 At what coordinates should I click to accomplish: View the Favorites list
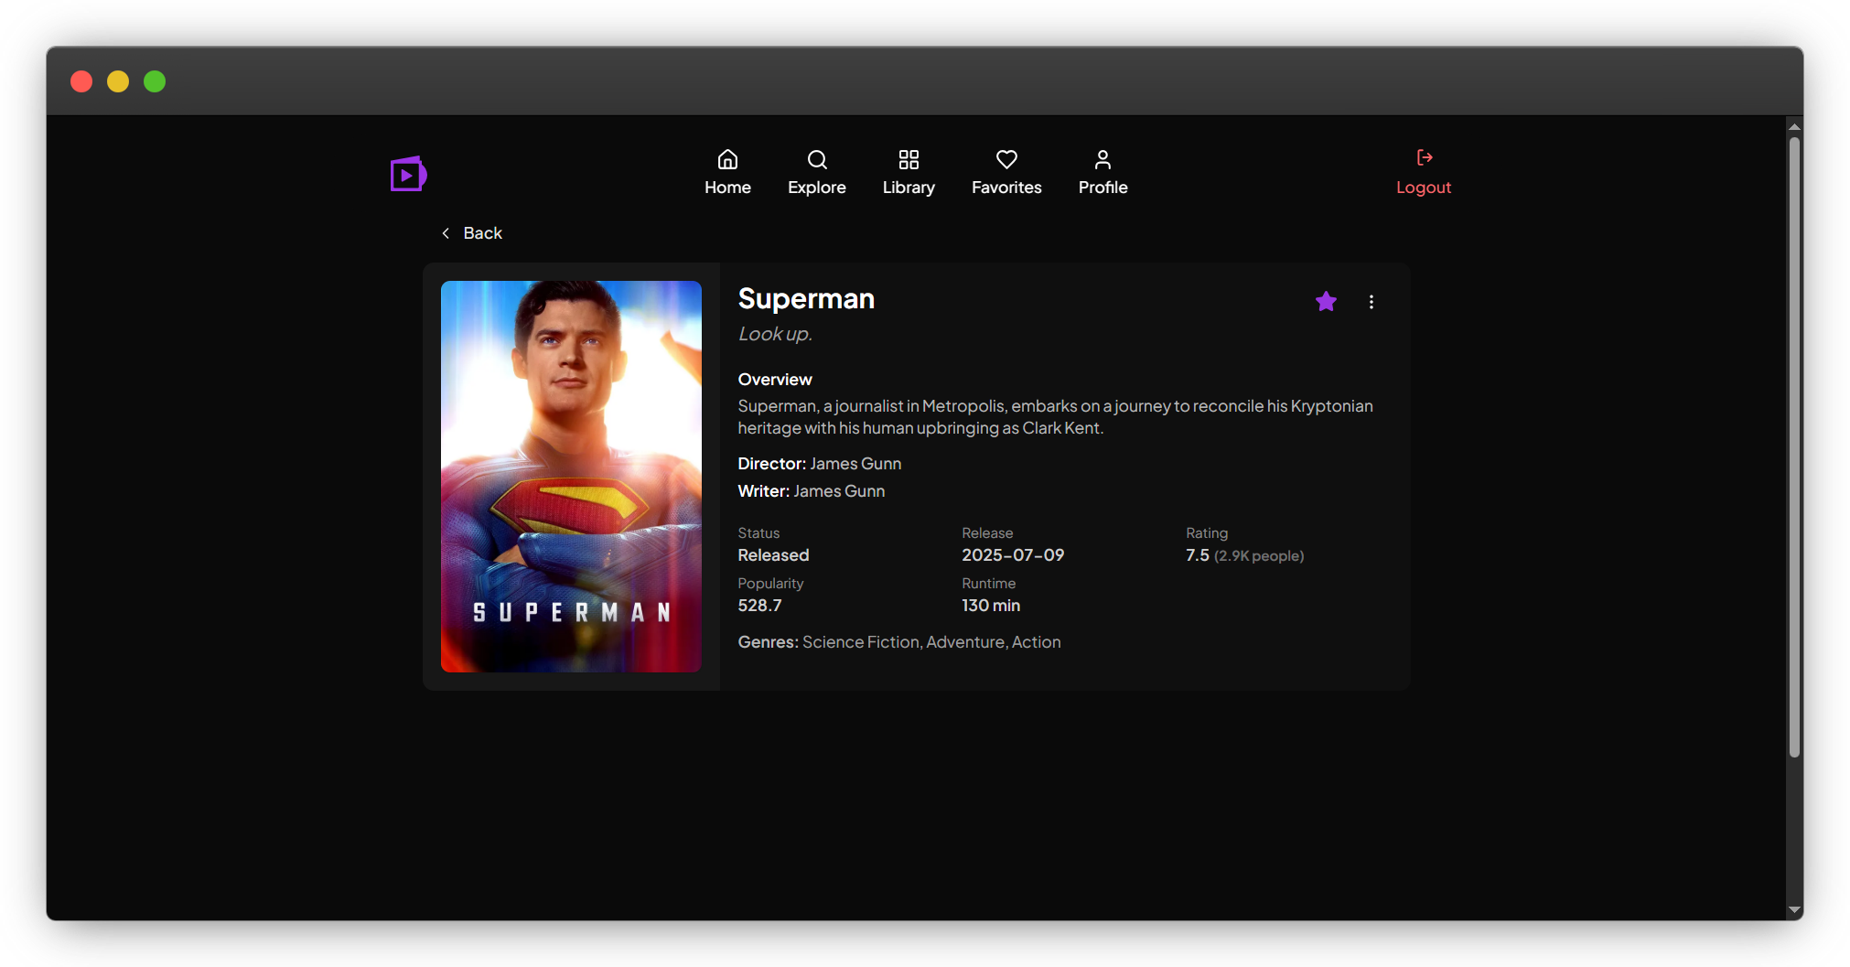[x=1006, y=173]
